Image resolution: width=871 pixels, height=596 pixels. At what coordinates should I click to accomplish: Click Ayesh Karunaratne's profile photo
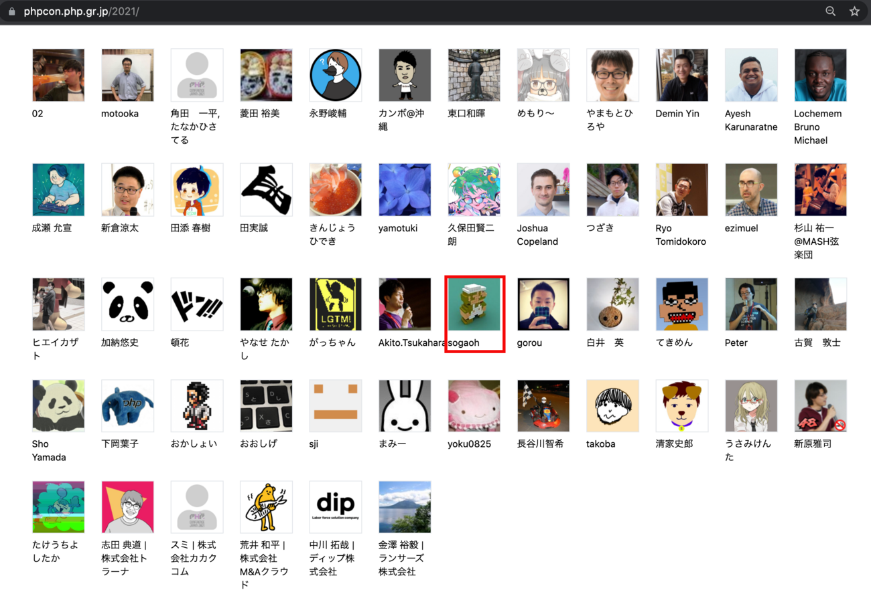click(751, 75)
